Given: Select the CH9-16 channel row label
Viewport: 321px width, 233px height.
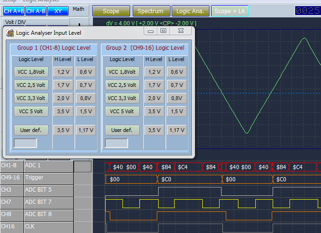Looking at the screenshot, I should 12,179.
